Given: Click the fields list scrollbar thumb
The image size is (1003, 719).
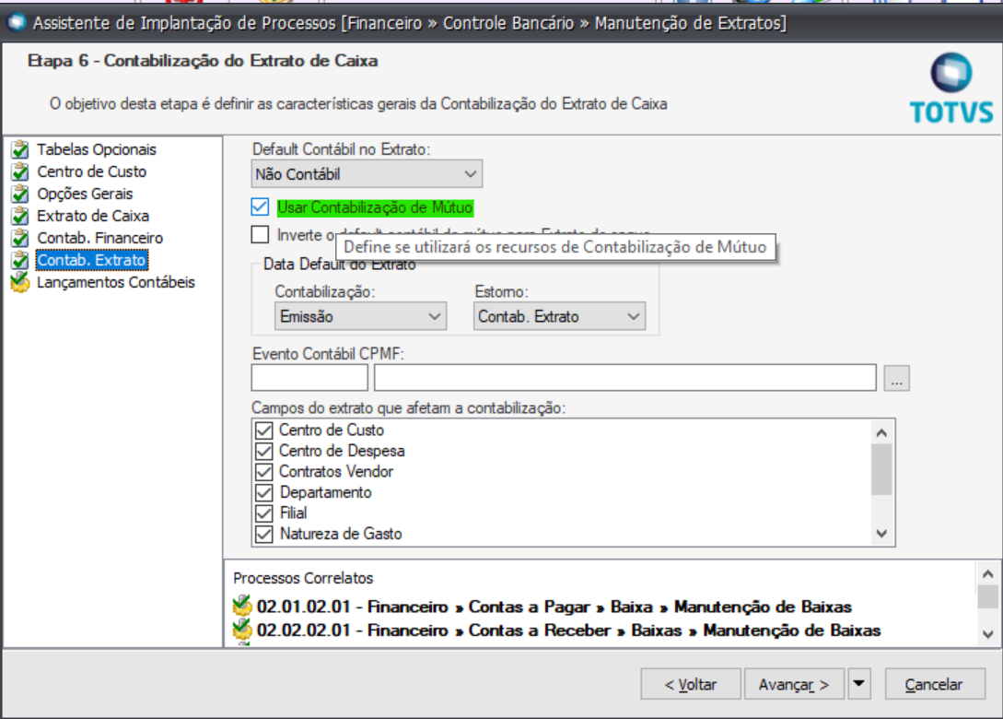Looking at the screenshot, I should tap(881, 469).
